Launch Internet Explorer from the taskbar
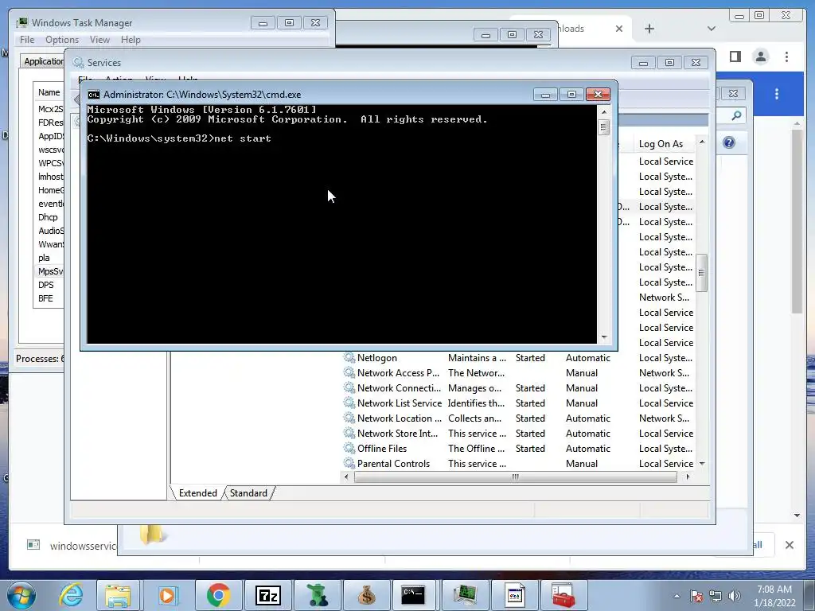This screenshot has width=815, height=611. click(71, 595)
